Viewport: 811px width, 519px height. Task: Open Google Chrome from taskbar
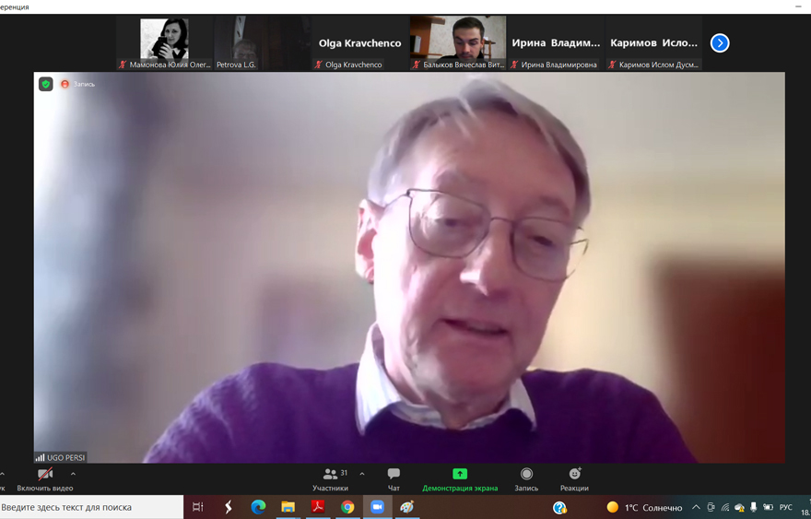pyautogui.click(x=347, y=507)
